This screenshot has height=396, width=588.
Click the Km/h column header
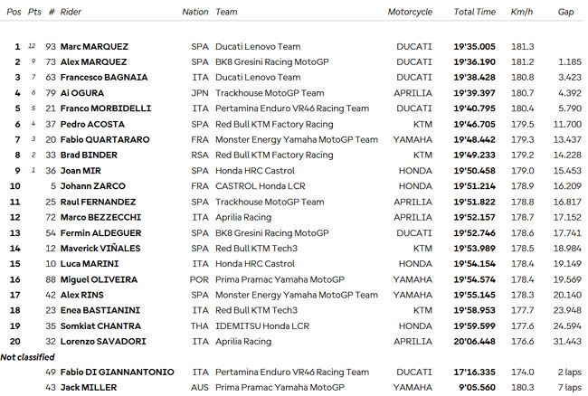[522, 12]
